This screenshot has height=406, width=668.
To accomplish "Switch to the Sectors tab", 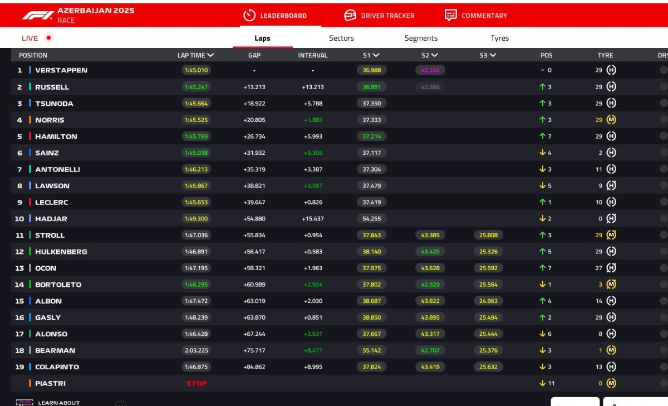I will coord(341,38).
